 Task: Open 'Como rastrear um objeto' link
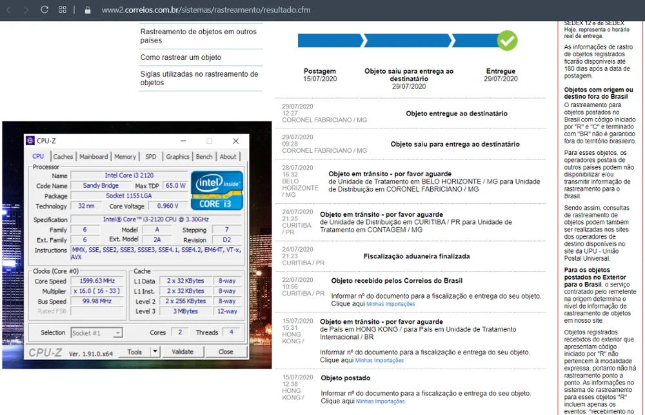point(181,57)
